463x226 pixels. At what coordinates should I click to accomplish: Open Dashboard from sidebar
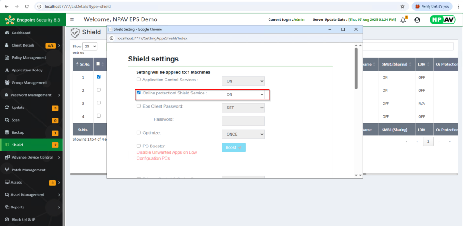(x=21, y=33)
